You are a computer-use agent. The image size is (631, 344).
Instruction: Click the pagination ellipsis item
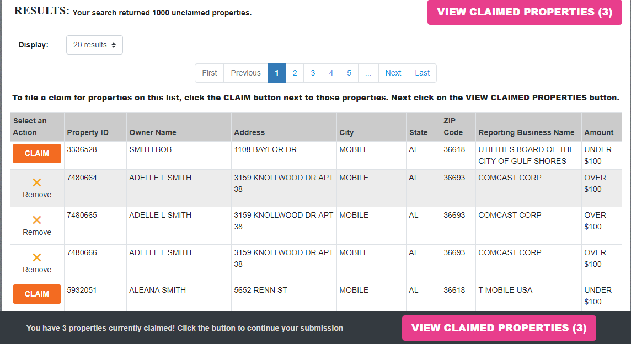pyautogui.click(x=368, y=73)
